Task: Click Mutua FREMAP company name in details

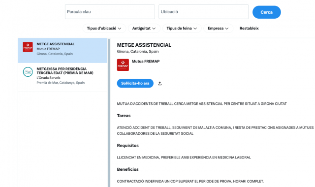Action: coord(146,61)
